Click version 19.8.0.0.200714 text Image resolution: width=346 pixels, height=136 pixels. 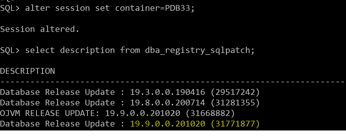click(167, 103)
